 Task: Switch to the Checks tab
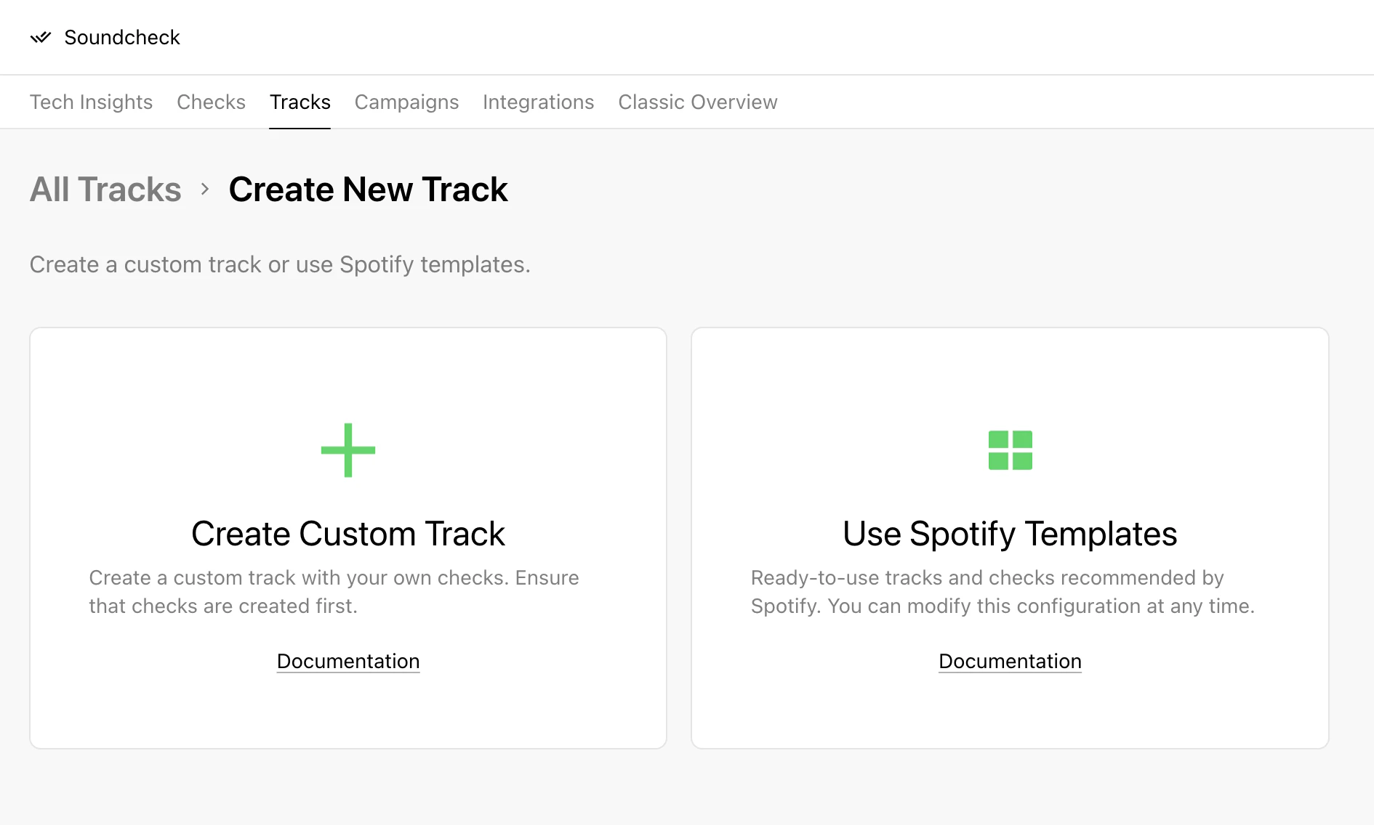point(211,102)
